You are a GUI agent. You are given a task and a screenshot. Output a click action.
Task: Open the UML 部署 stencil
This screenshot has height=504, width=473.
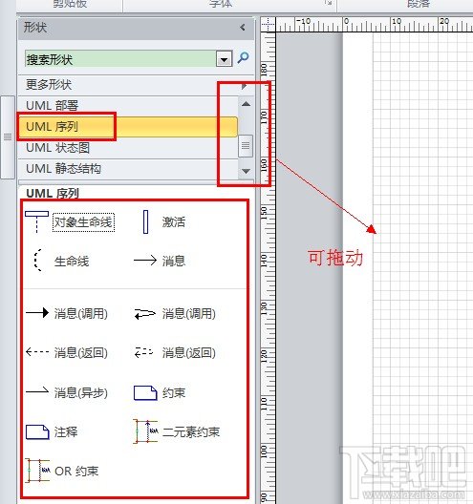pos(128,105)
